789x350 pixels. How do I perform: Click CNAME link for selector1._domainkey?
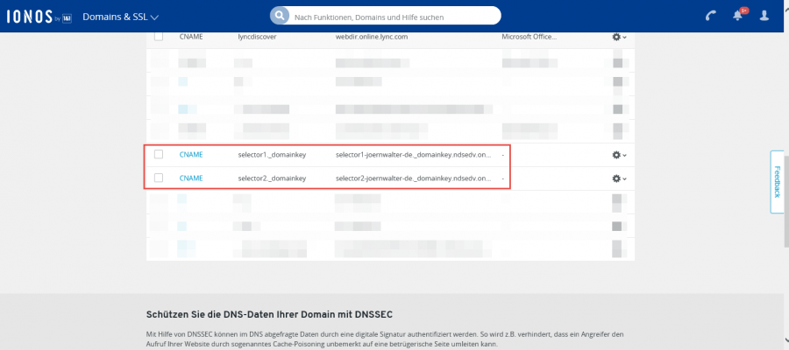coord(191,155)
